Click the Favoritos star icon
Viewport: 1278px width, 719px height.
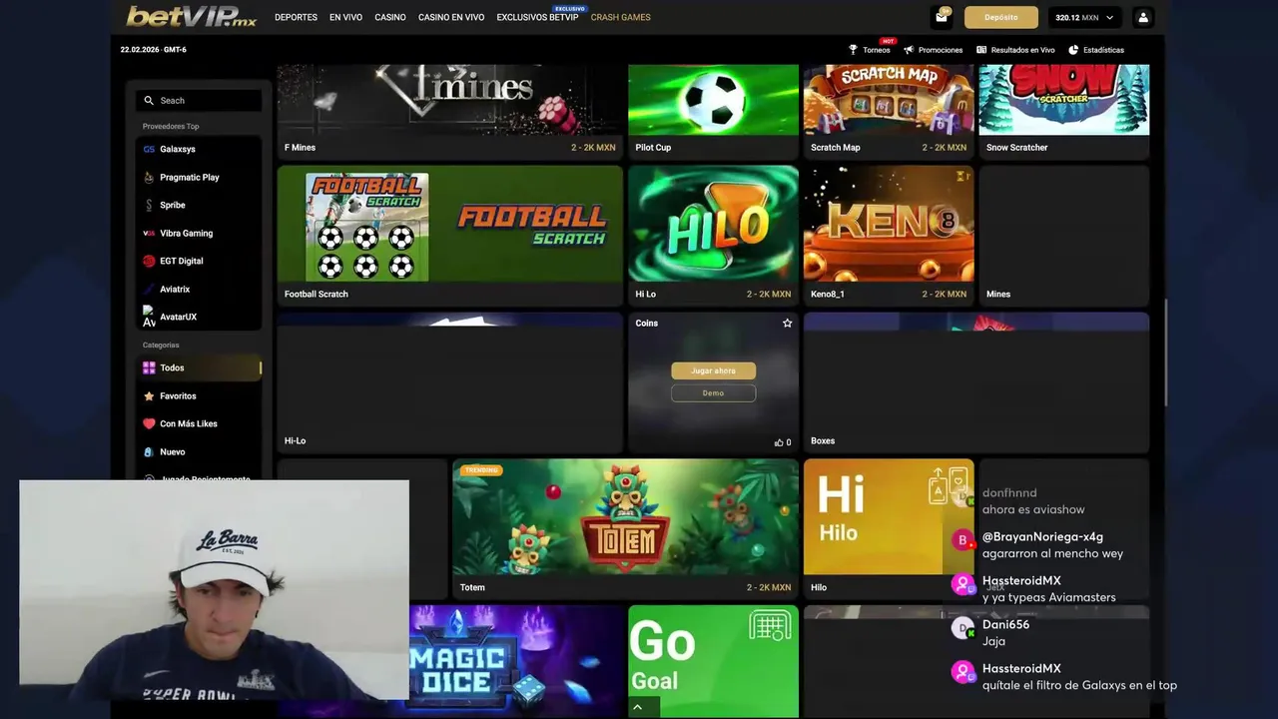[149, 395]
